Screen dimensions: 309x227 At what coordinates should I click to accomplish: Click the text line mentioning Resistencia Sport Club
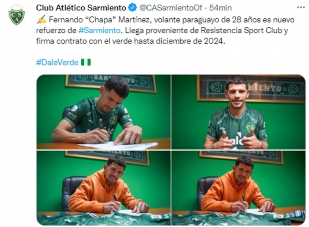pyautogui.click(x=162, y=30)
